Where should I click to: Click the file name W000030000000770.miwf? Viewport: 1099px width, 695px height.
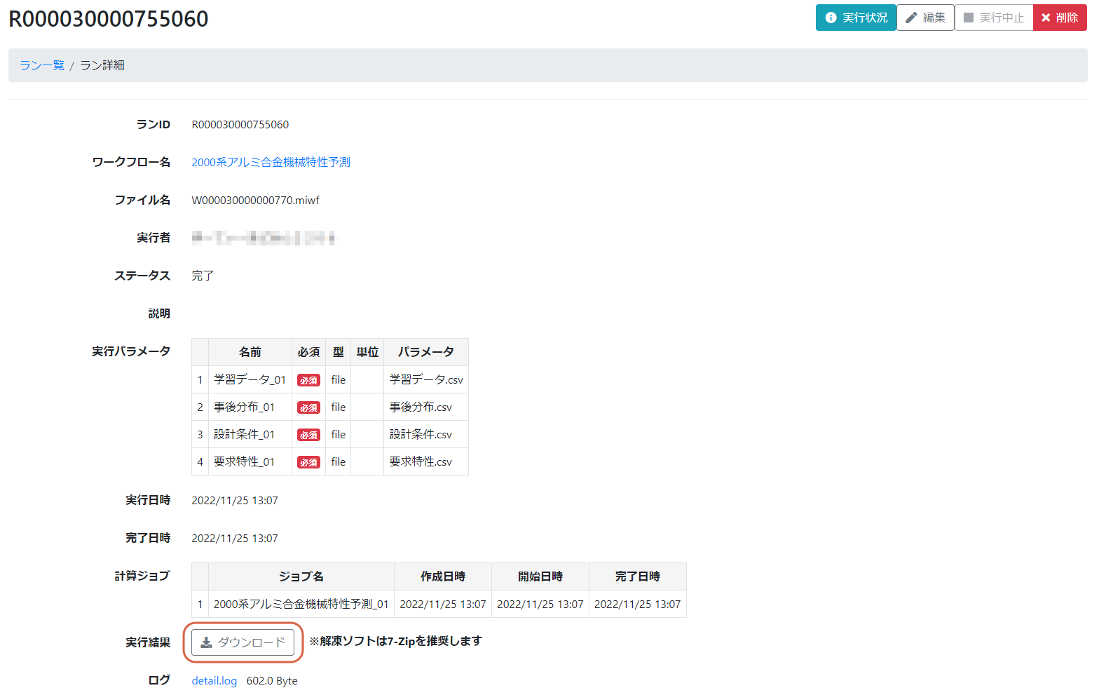pyautogui.click(x=256, y=201)
